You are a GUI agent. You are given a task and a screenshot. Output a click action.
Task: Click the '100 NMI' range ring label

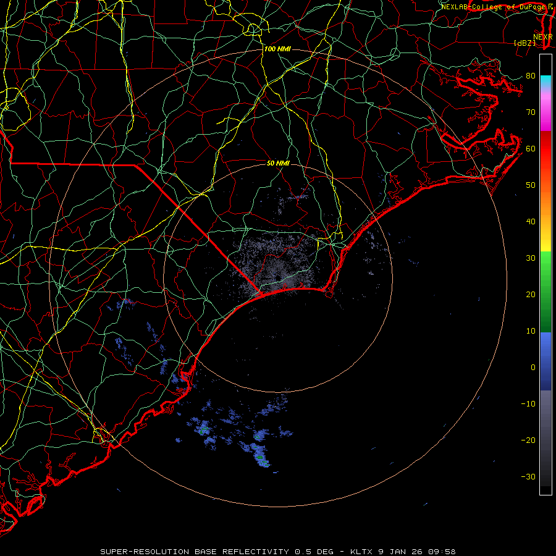[x=277, y=49]
